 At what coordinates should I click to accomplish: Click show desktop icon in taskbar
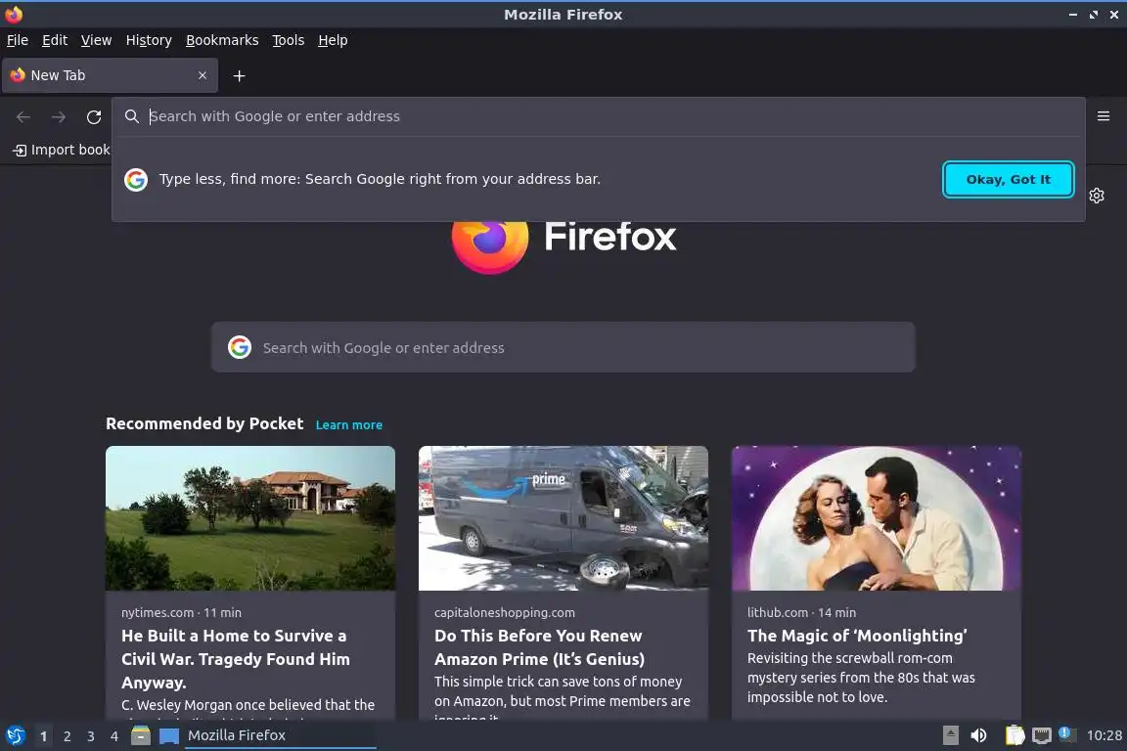click(169, 736)
